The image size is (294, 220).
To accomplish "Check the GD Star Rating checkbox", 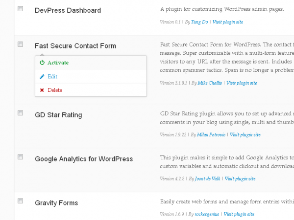I will click(x=20, y=113).
